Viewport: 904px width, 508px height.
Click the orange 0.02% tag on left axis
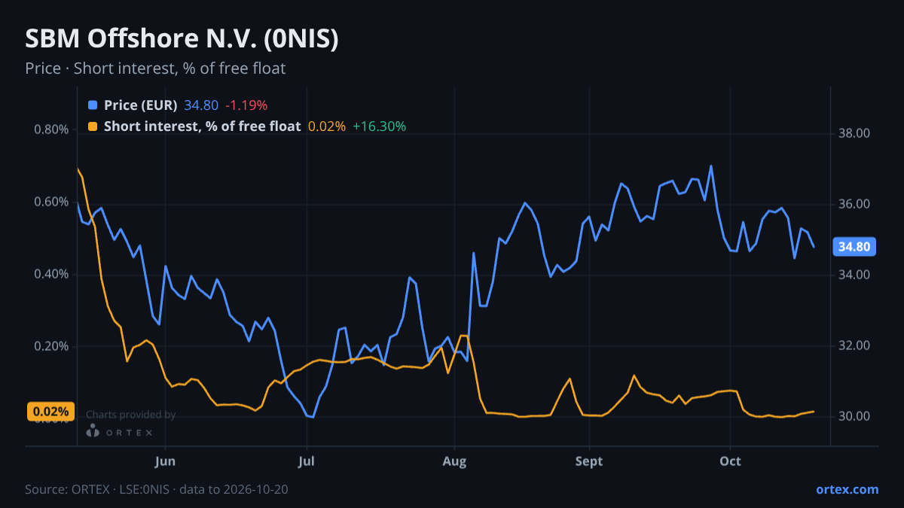click(x=51, y=412)
